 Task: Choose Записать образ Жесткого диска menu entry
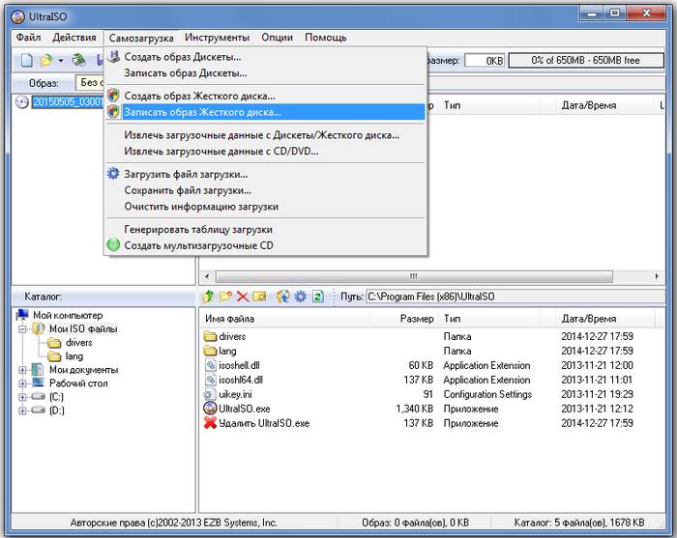[201, 112]
